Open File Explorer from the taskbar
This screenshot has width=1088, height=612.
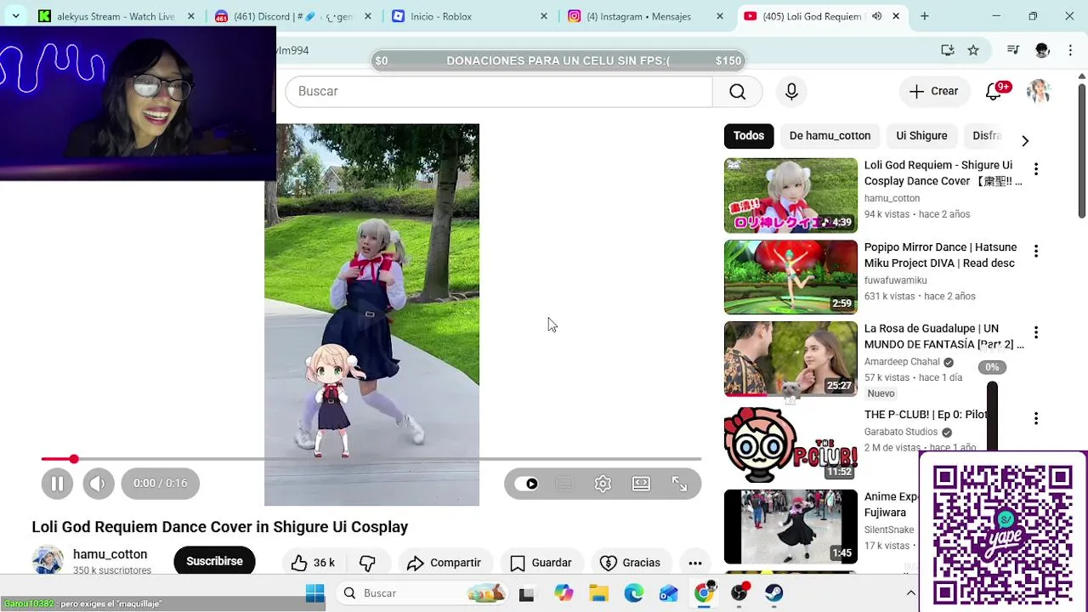(x=598, y=593)
